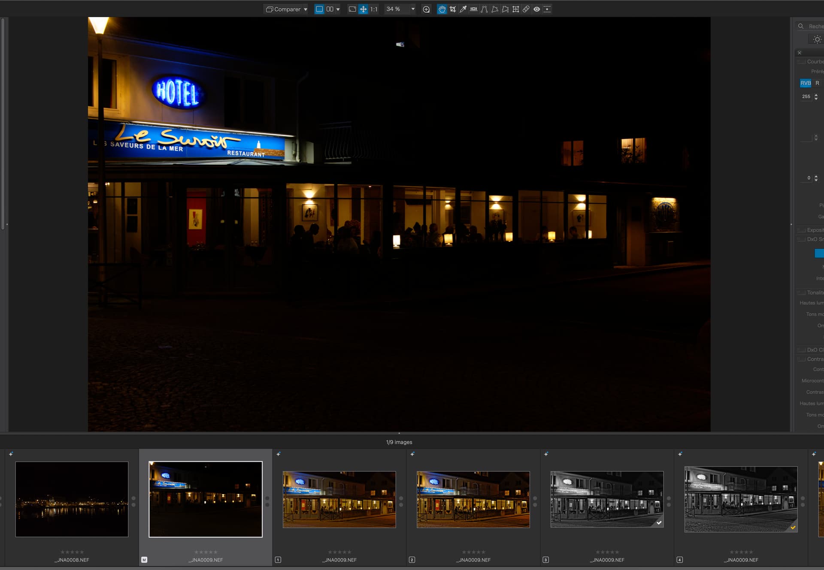Click the M master copy badge
The height and width of the screenshot is (570, 824).
(x=144, y=560)
